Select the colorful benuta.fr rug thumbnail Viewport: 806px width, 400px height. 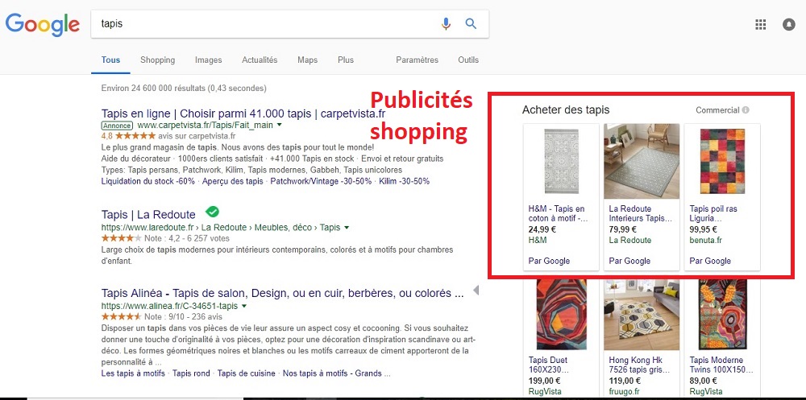721,161
